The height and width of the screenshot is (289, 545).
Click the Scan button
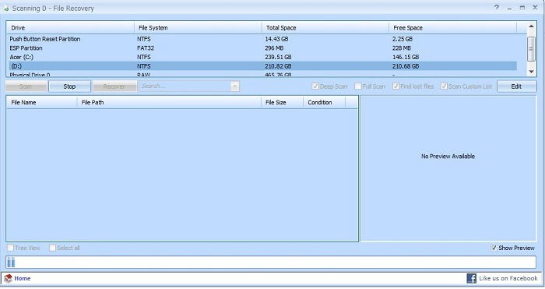point(26,86)
